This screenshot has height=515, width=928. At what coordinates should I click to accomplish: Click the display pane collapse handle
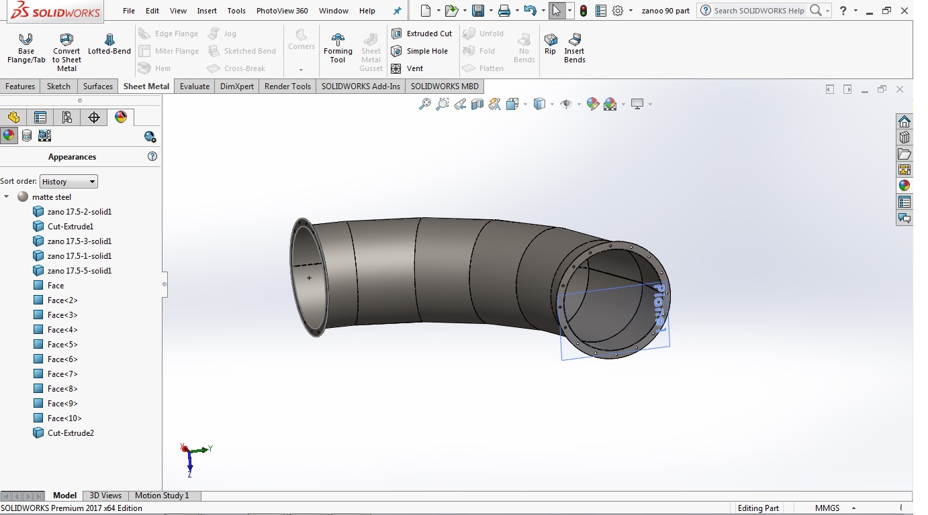click(165, 284)
